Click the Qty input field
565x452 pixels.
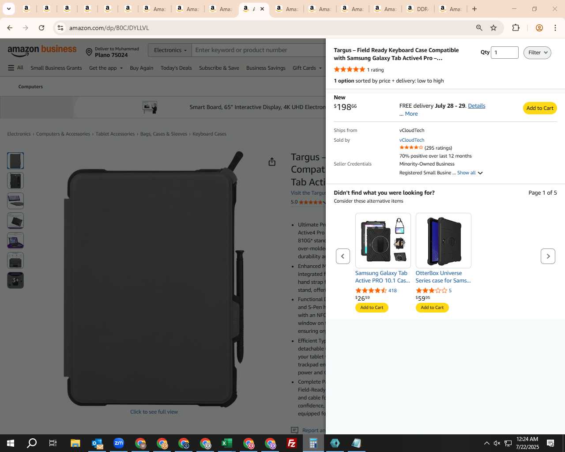[505, 53]
